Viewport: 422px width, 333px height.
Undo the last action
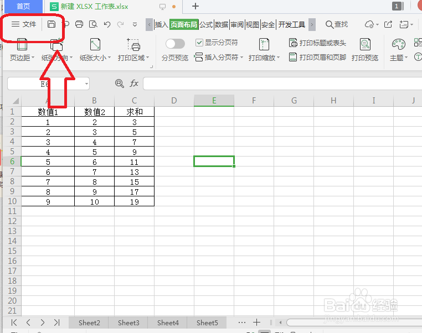tap(107, 24)
